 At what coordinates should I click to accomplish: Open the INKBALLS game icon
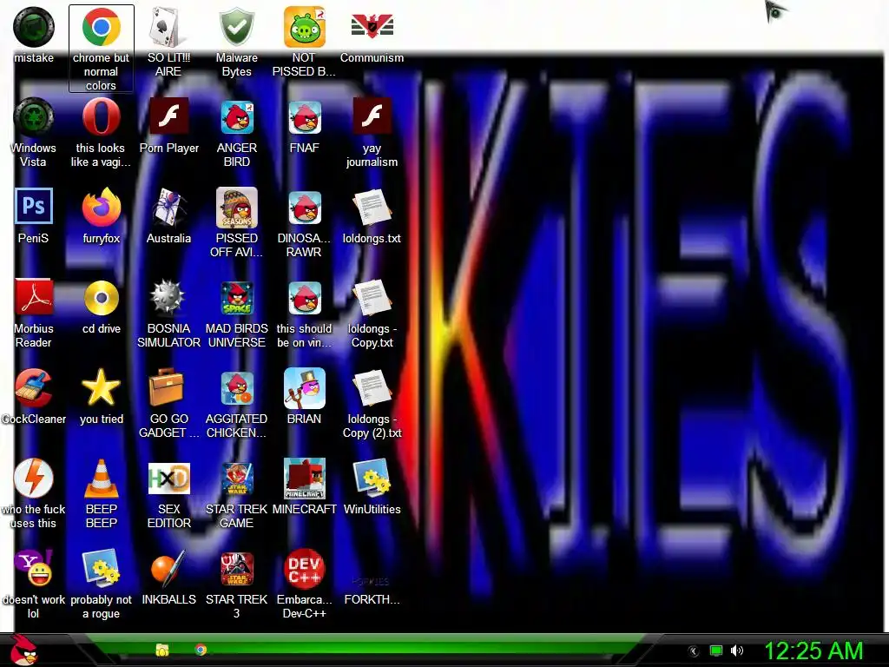pos(168,569)
